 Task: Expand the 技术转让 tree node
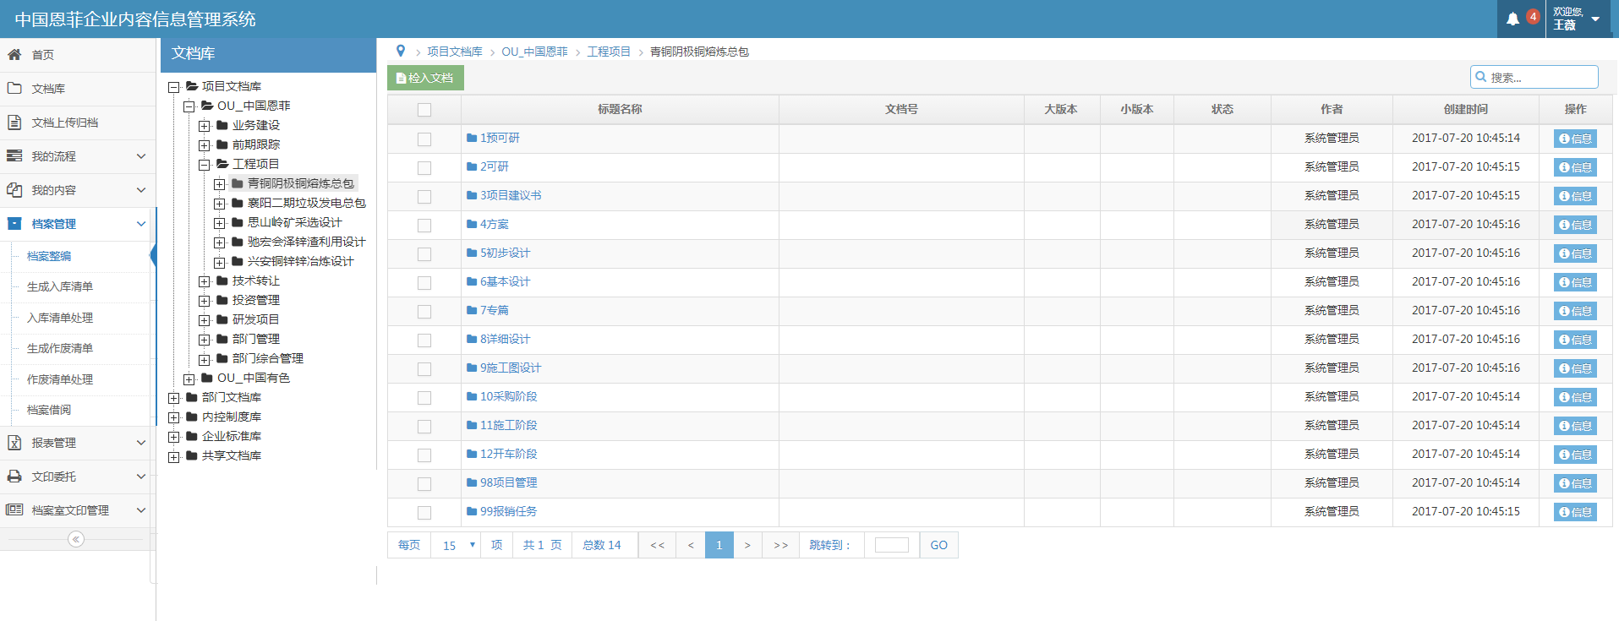[x=204, y=281]
